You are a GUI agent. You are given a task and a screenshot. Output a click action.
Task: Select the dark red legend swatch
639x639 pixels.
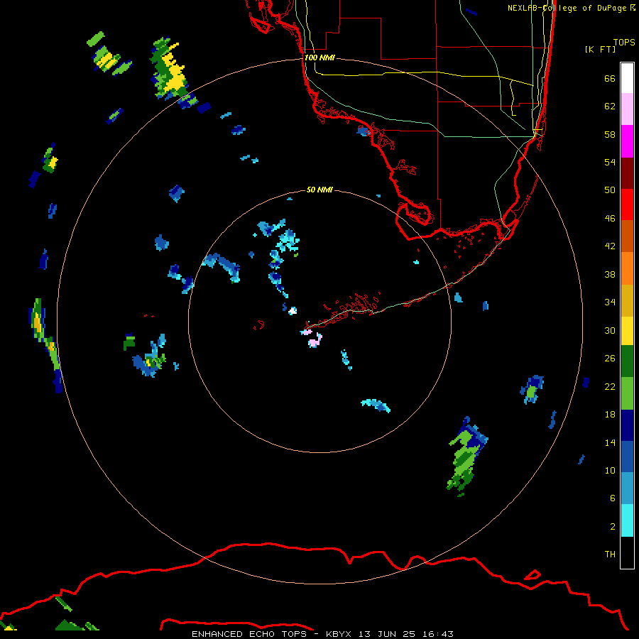627,173
